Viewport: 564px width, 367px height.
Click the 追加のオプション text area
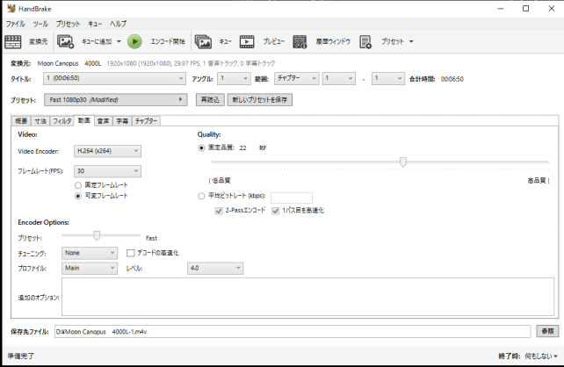[307, 297]
